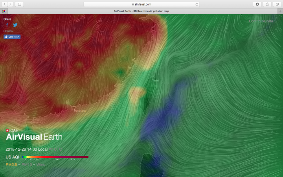Open the Safari downloads list
Screen dimensions: 283x177
(257, 4)
